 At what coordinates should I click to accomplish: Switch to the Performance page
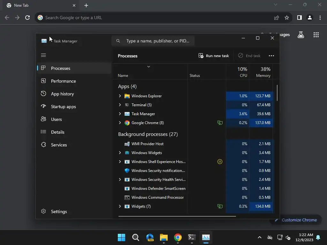click(74, 81)
